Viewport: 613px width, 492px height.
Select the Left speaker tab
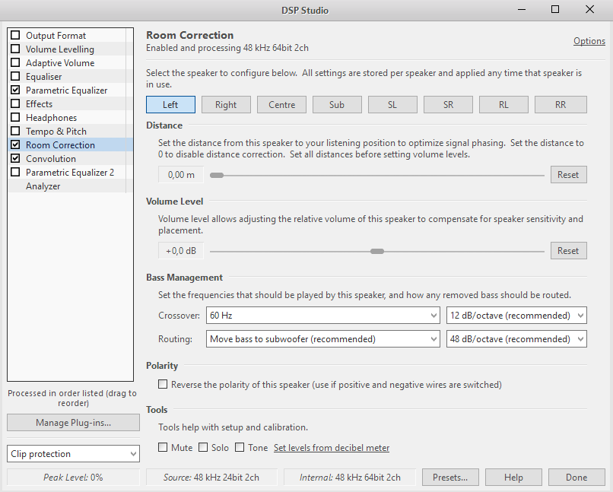170,105
